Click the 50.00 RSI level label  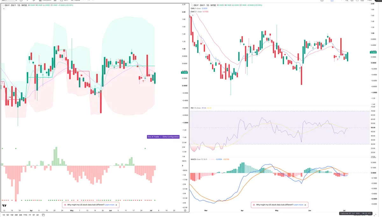tap(373, 128)
